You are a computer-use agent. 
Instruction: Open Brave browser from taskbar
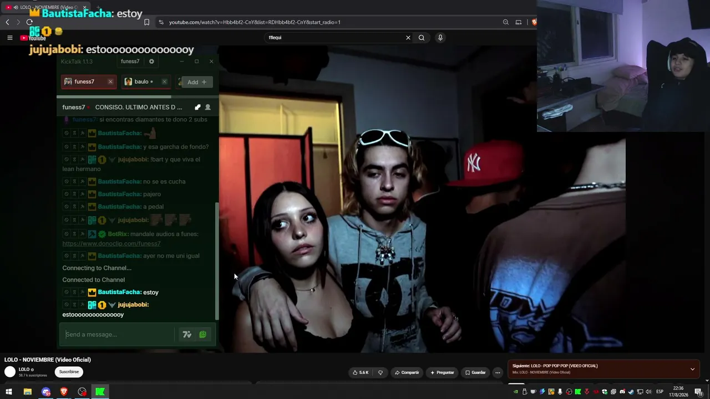(64, 392)
